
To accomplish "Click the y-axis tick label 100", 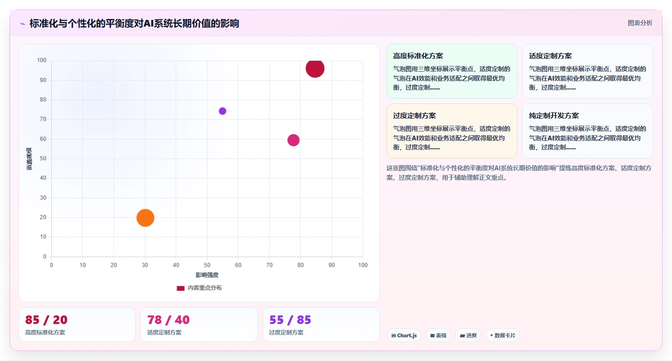I will (x=42, y=60).
